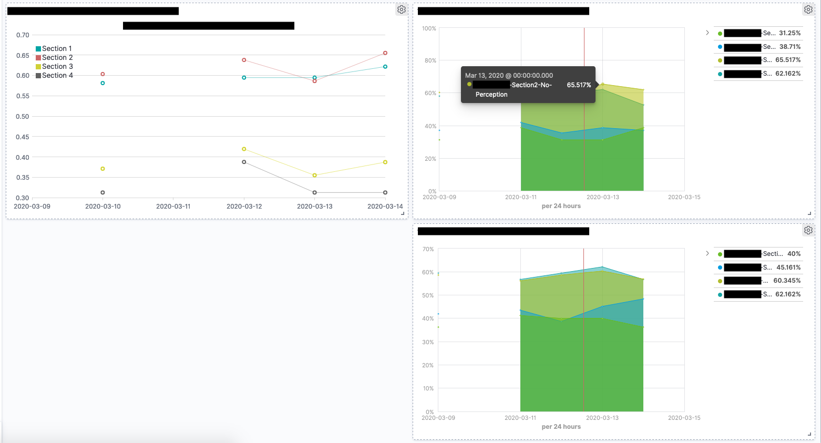Click the green dot beside the 31.25% legend entry
Image resolution: width=821 pixels, height=443 pixels.
click(721, 33)
